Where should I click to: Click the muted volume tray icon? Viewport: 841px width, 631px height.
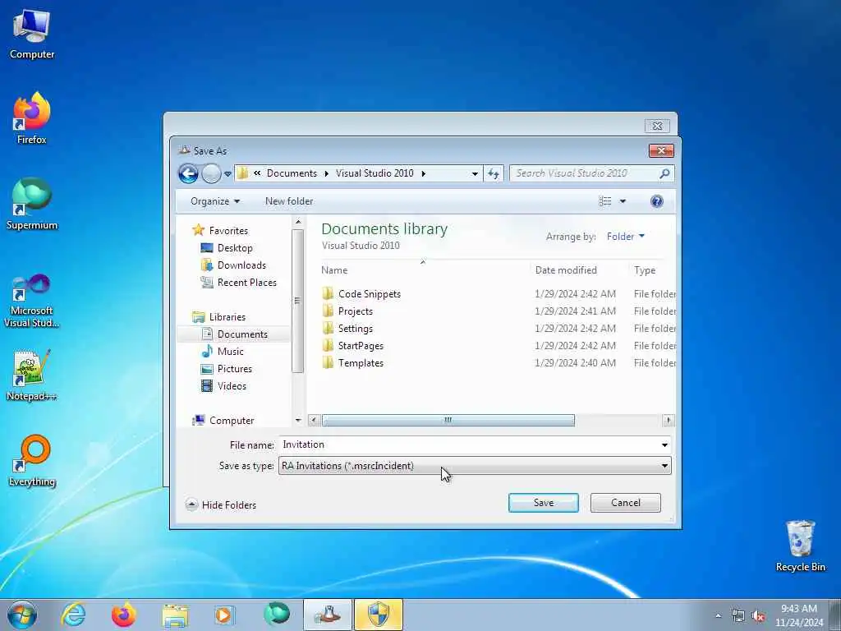tap(758, 616)
